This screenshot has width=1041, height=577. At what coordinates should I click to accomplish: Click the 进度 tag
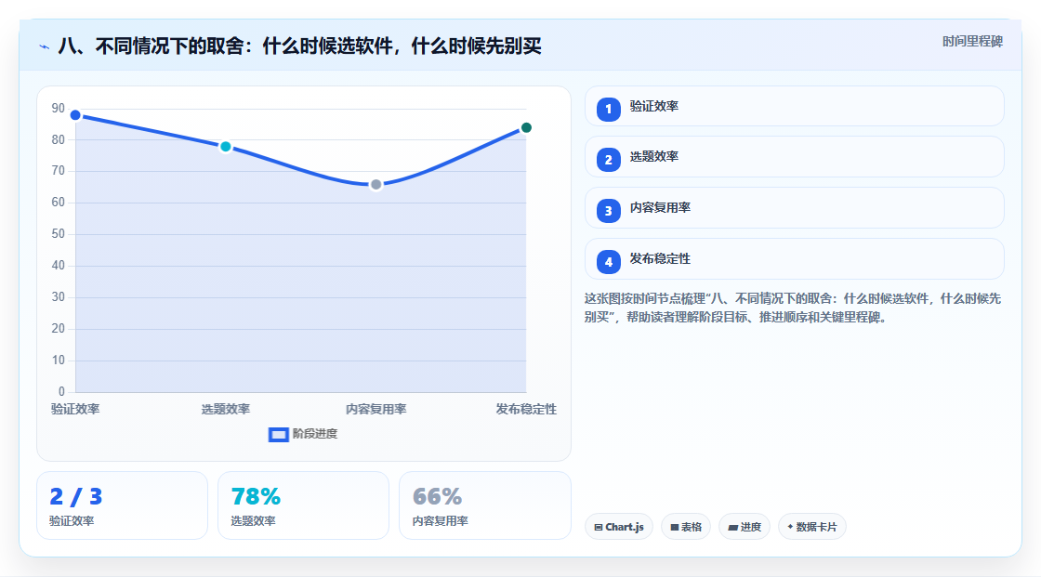745,527
